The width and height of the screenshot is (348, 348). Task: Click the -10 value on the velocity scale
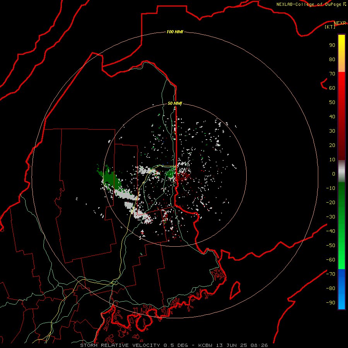click(x=331, y=188)
